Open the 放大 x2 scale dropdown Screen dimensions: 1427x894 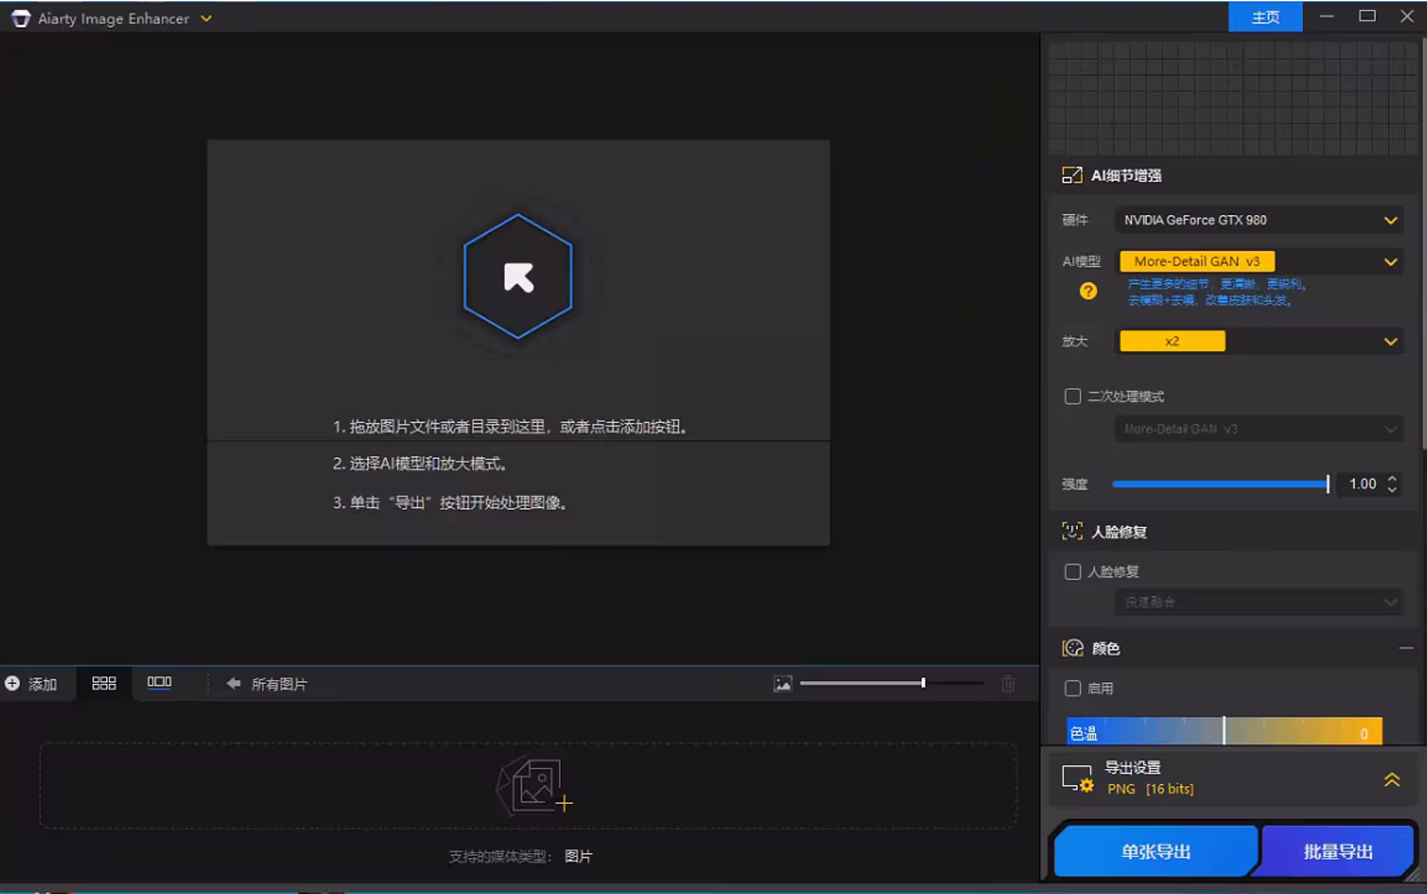click(1259, 342)
